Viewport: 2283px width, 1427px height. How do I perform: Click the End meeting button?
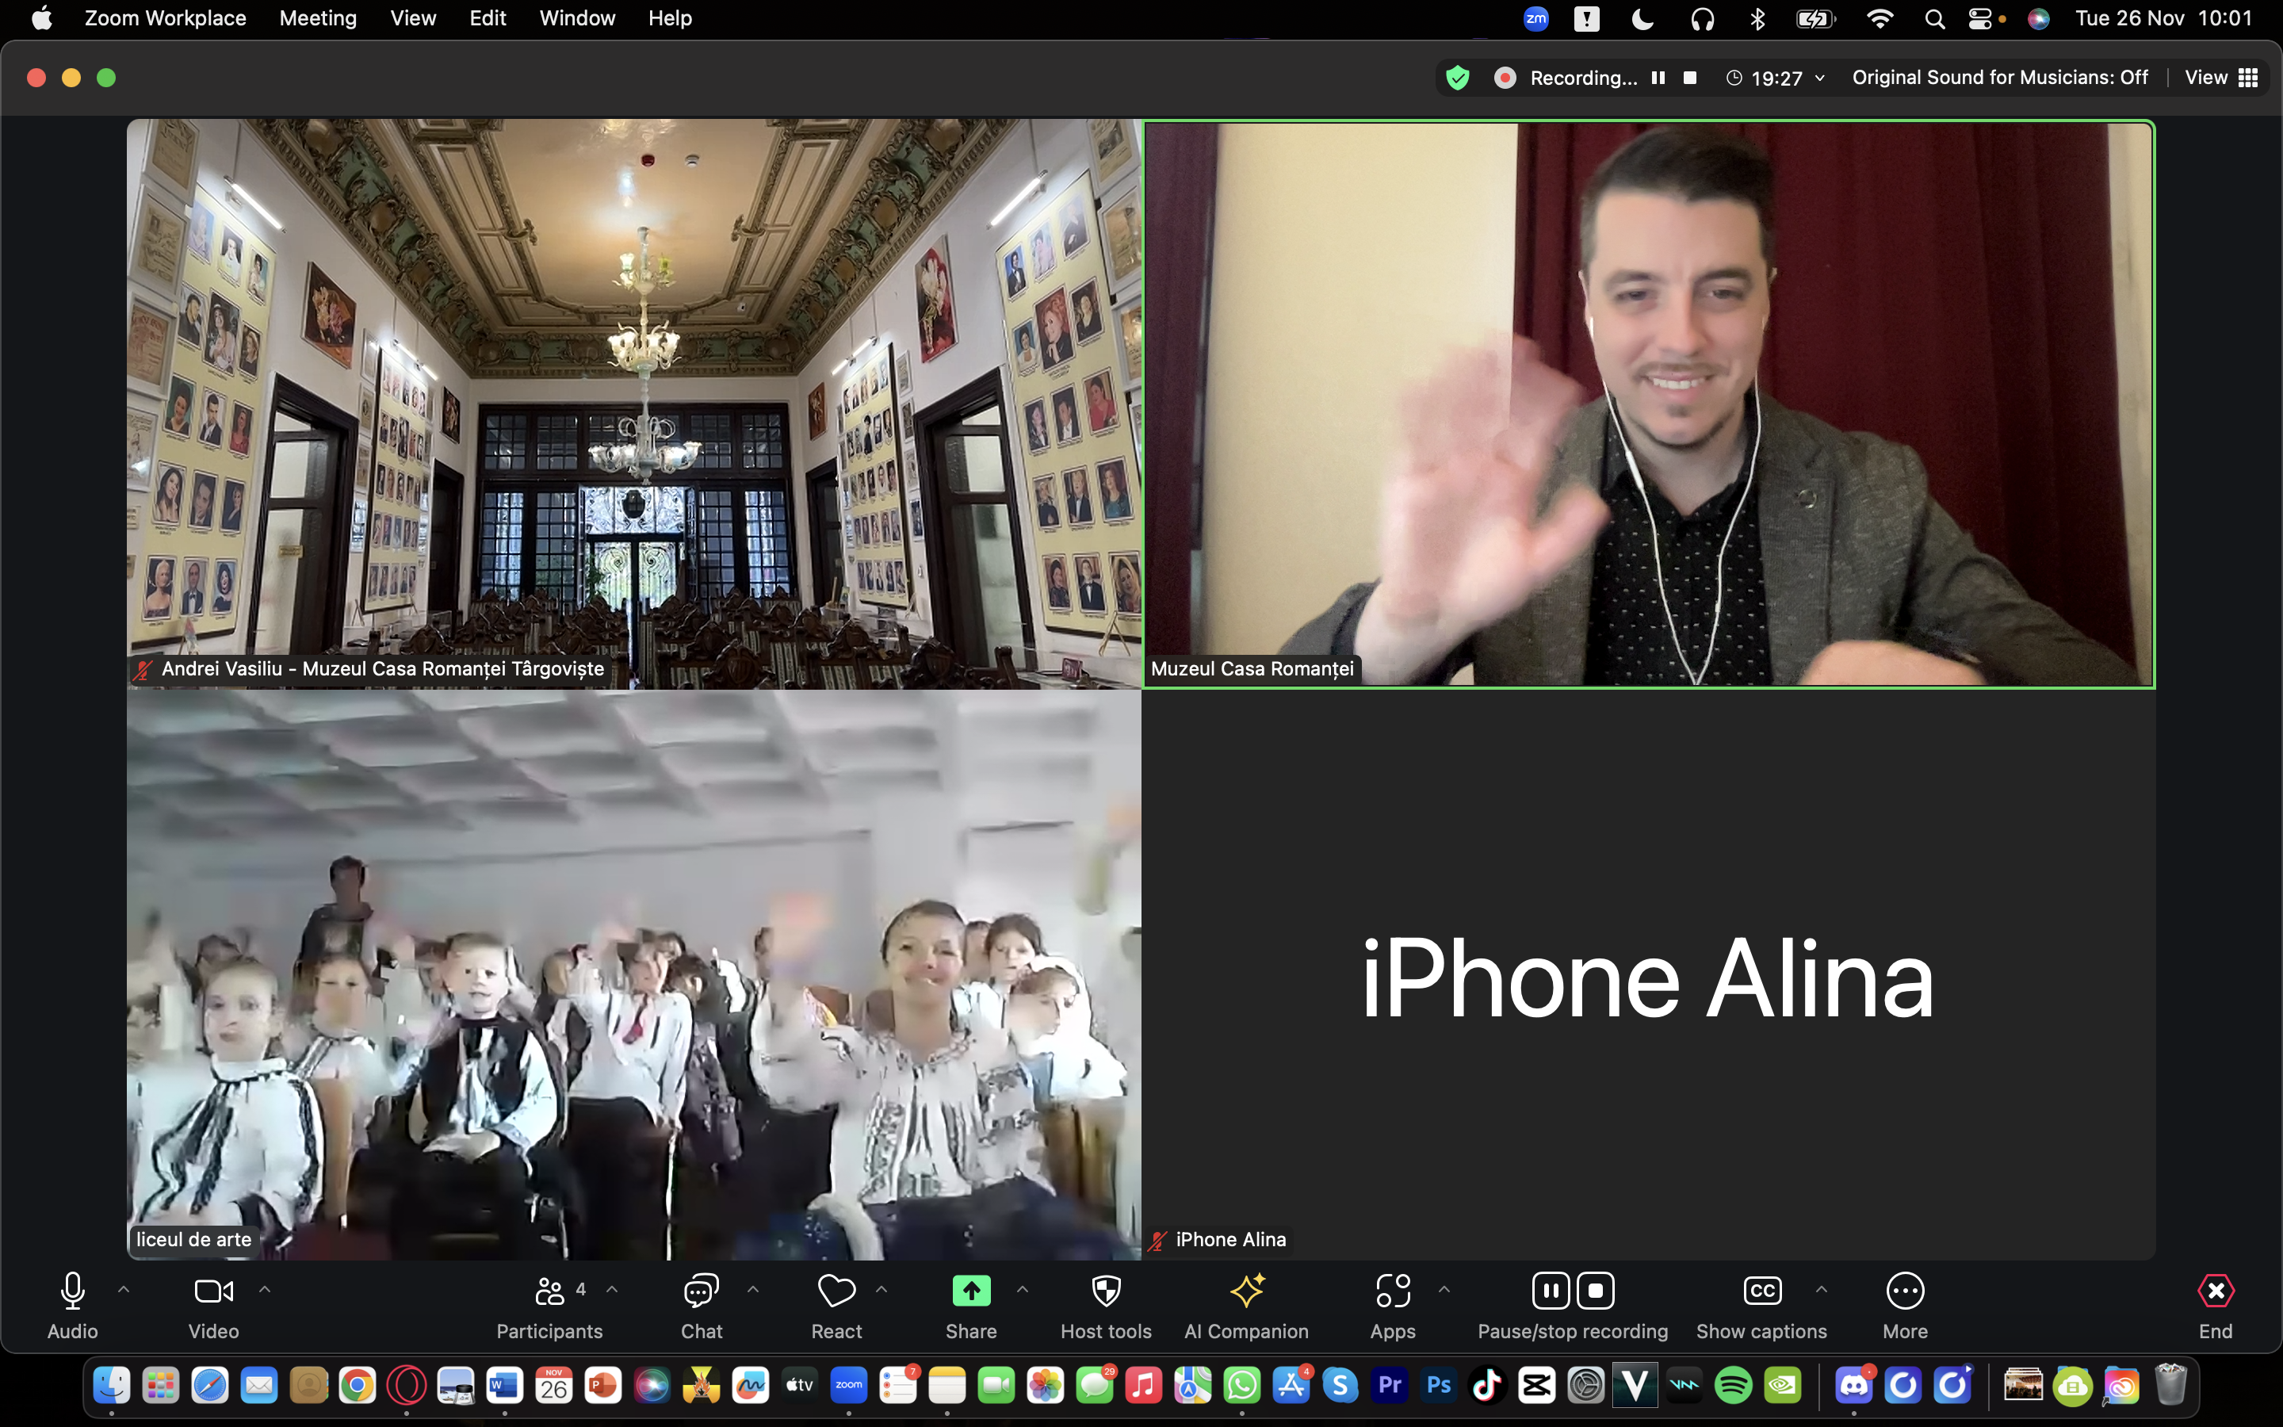[2215, 1305]
